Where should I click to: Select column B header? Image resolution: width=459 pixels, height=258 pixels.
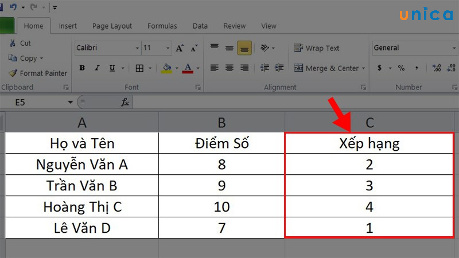[221, 122]
